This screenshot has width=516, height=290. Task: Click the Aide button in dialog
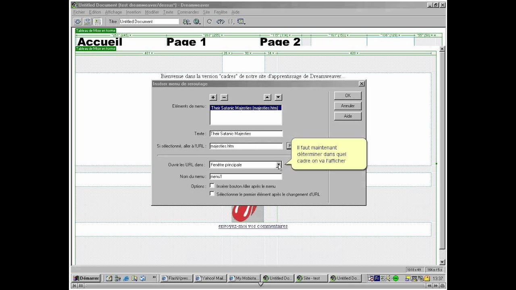(x=348, y=116)
